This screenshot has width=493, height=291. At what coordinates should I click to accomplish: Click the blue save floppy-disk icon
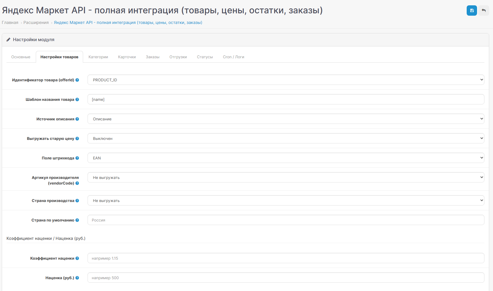pos(472,11)
